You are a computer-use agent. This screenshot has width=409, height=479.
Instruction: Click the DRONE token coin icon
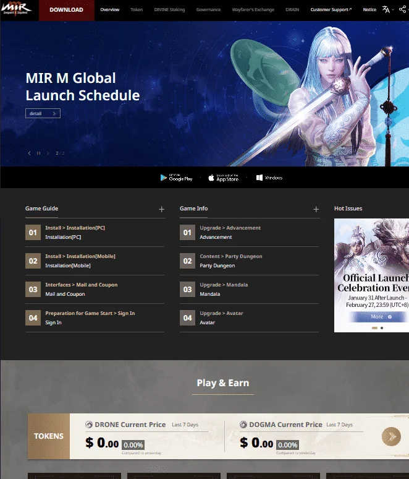(89, 425)
